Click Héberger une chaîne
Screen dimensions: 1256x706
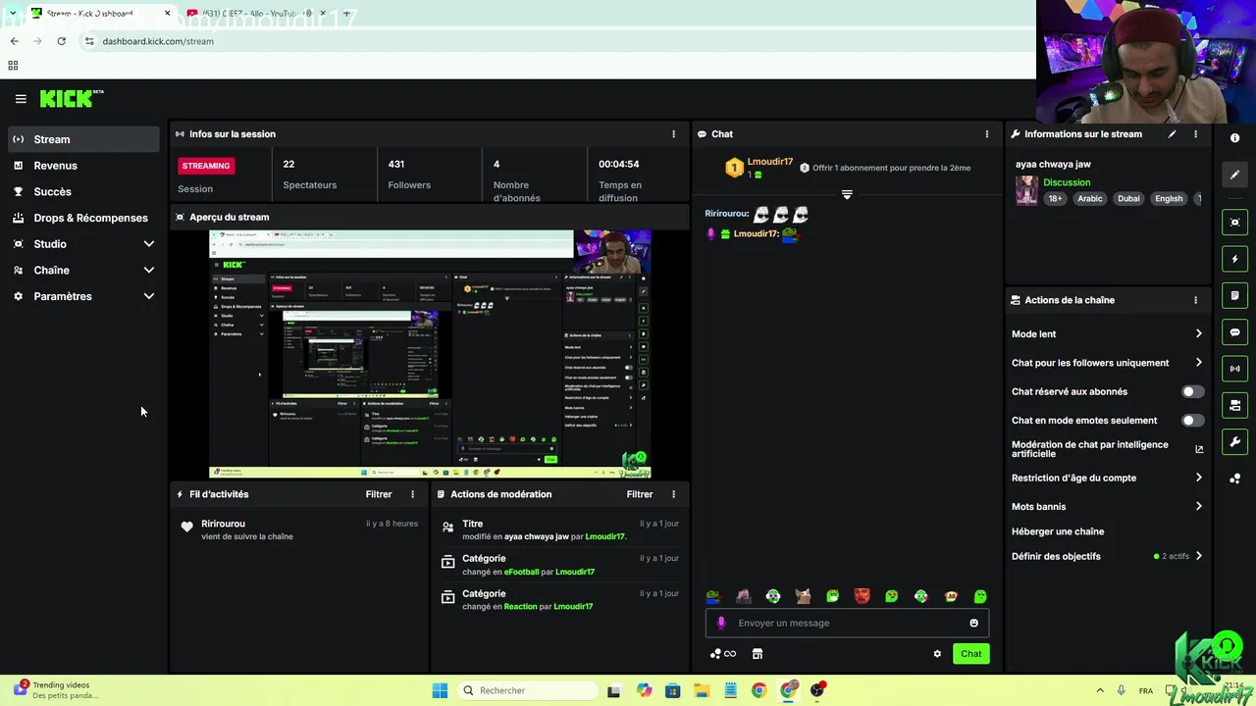coord(1058,531)
